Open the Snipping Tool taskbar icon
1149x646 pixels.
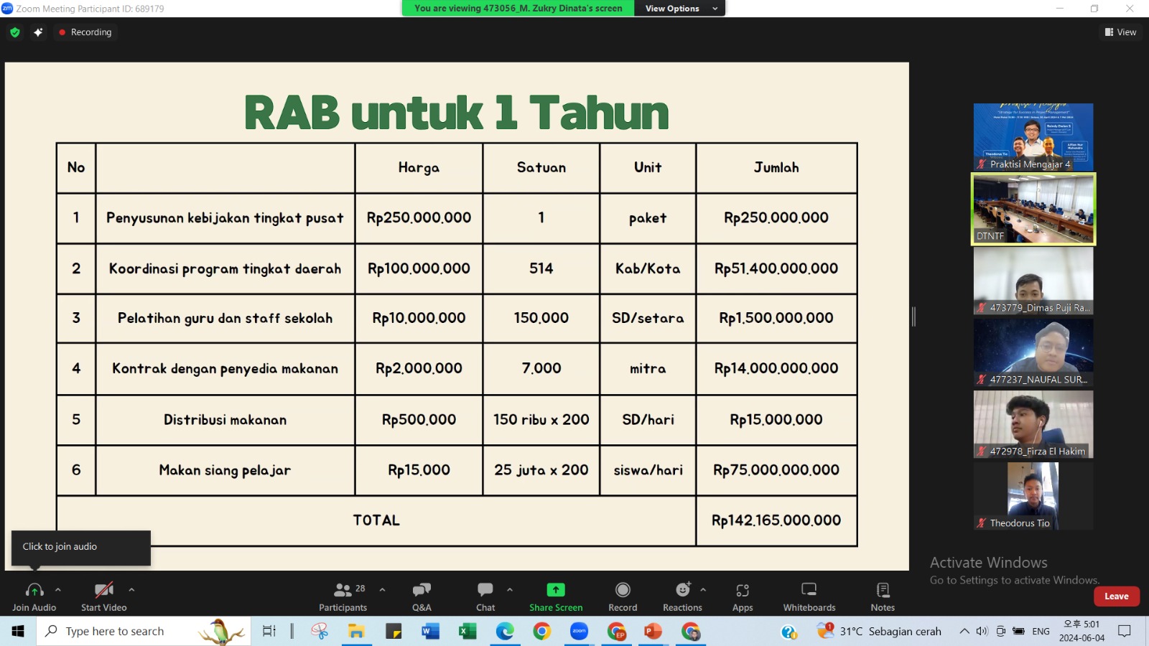320,631
